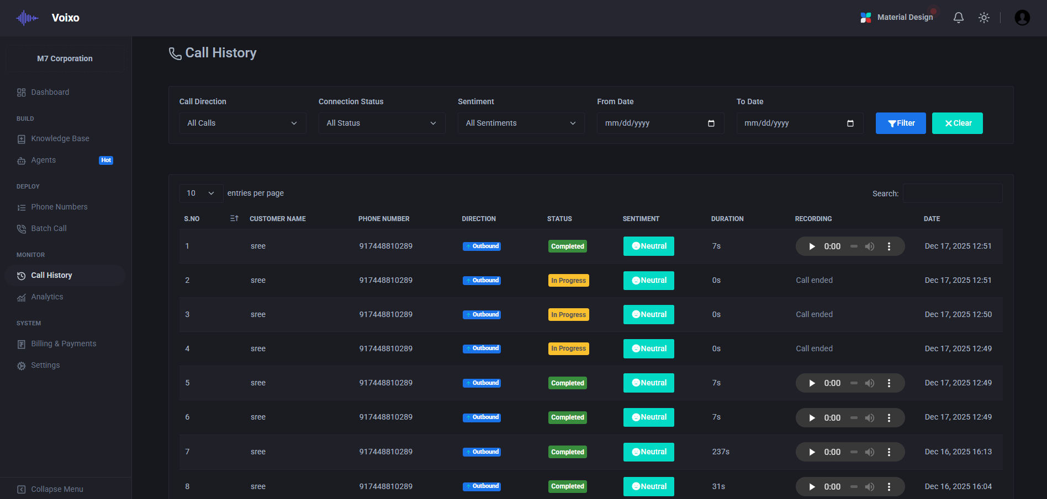Open the Knowledge Base section

pos(60,138)
